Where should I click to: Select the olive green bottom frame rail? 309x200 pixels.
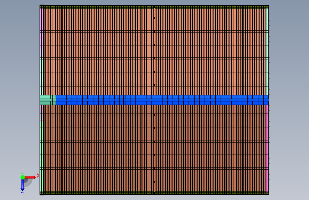(155, 193)
